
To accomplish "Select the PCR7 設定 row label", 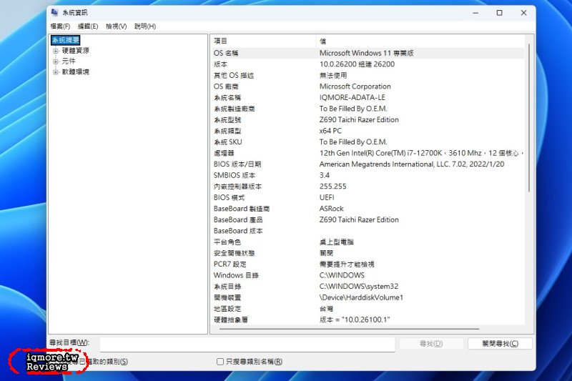I will pyautogui.click(x=230, y=264).
